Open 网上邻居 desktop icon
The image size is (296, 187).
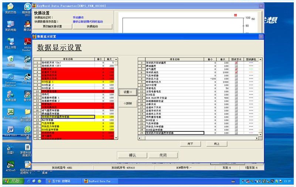(10, 41)
